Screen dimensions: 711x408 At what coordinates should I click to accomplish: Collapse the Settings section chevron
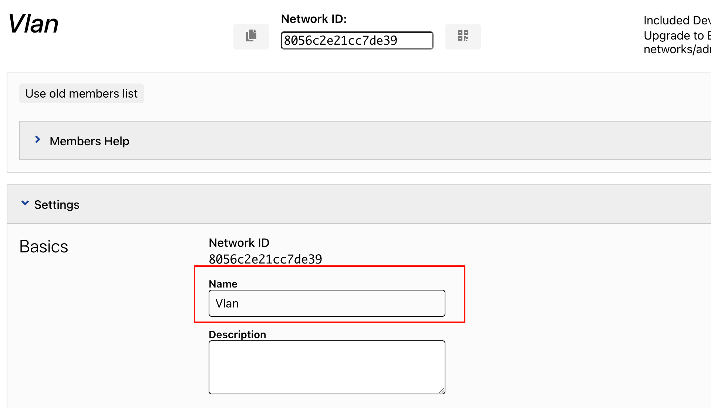coord(25,203)
